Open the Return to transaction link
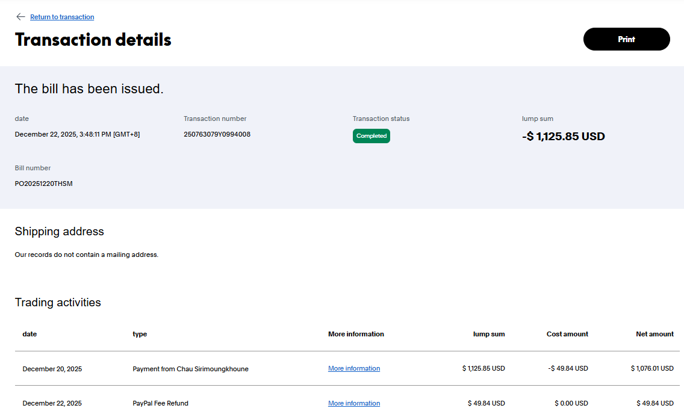The height and width of the screenshot is (420, 684). [62, 17]
